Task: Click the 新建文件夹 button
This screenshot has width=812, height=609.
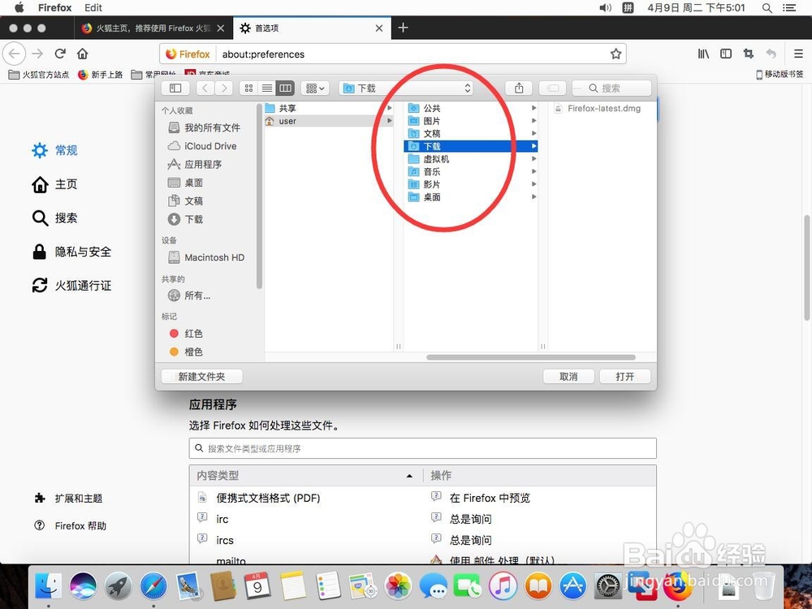Action: coord(201,377)
